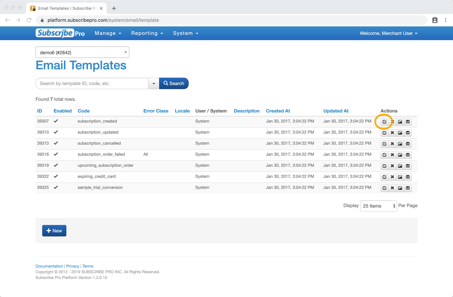Click ID 39325 cell
The width and height of the screenshot is (453, 297).
[43, 188]
